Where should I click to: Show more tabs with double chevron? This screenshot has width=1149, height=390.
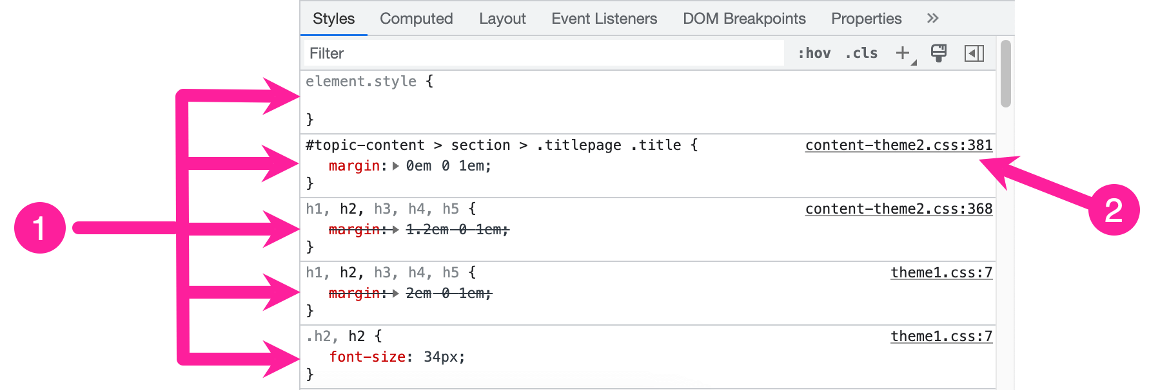pos(932,18)
